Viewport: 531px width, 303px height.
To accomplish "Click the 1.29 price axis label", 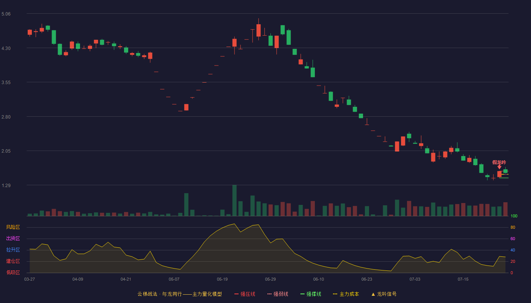I will pyautogui.click(x=6, y=186).
